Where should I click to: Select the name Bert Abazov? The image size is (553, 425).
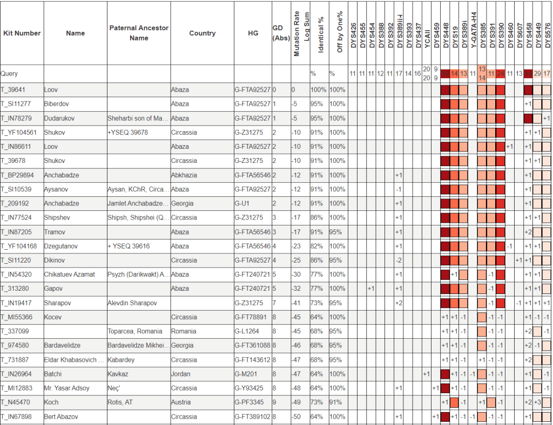(x=61, y=416)
